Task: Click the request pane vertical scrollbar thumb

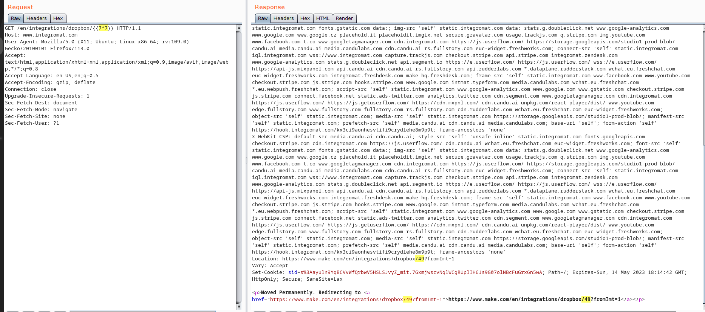Action: click(239, 166)
